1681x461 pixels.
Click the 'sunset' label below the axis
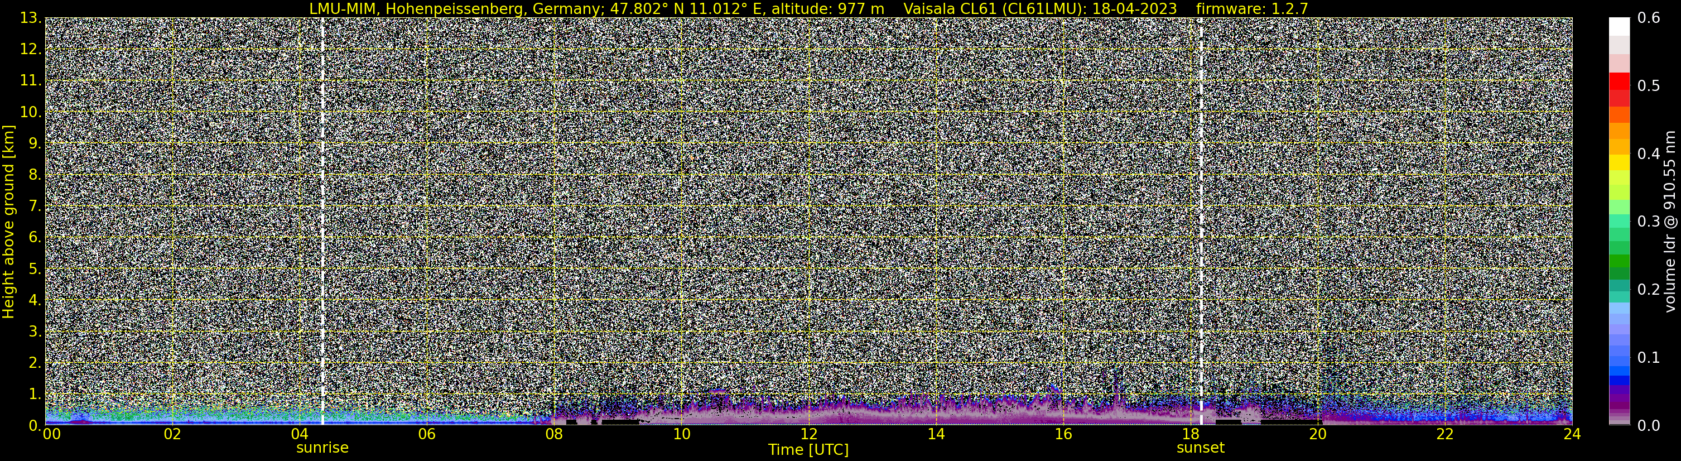point(1200,448)
